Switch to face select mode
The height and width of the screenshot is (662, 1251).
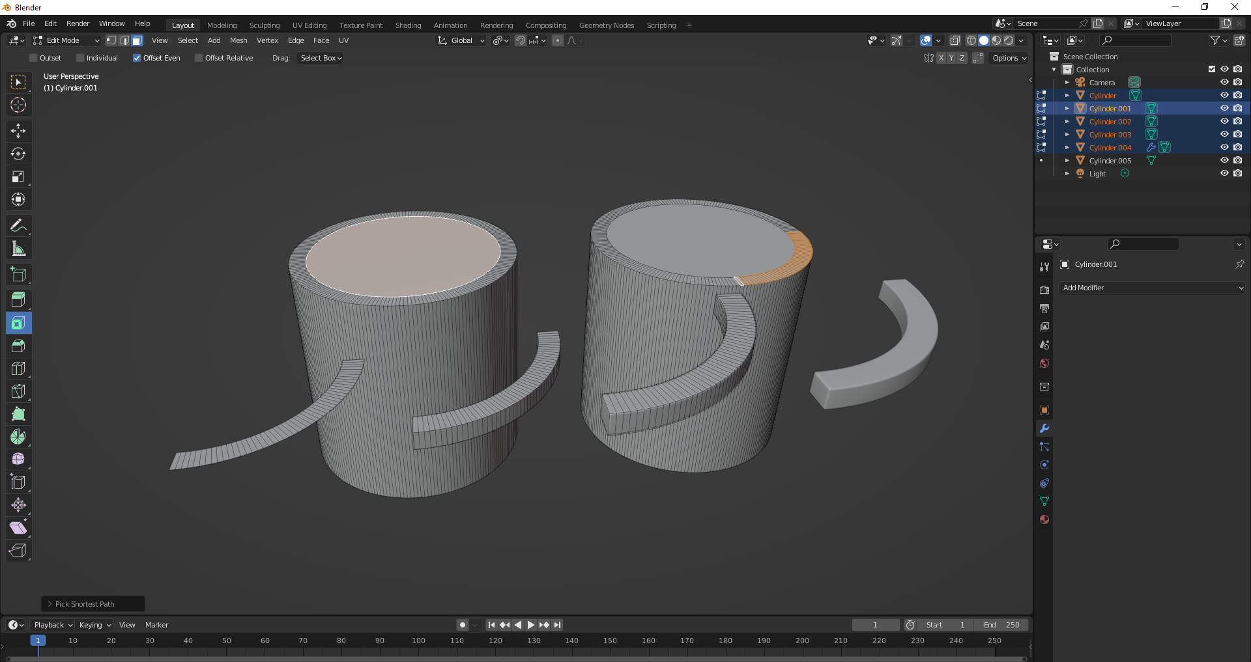(x=137, y=40)
